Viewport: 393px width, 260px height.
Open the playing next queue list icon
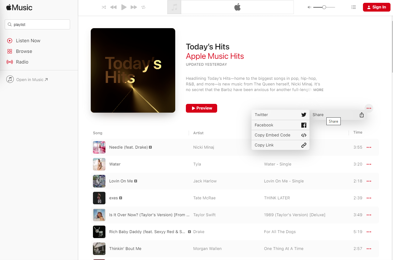point(354,7)
